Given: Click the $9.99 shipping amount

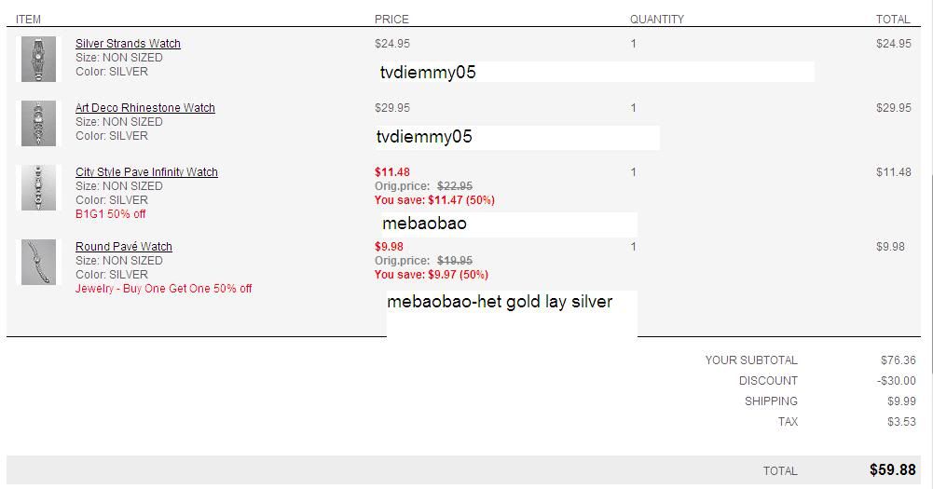Looking at the screenshot, I should 899,401.
